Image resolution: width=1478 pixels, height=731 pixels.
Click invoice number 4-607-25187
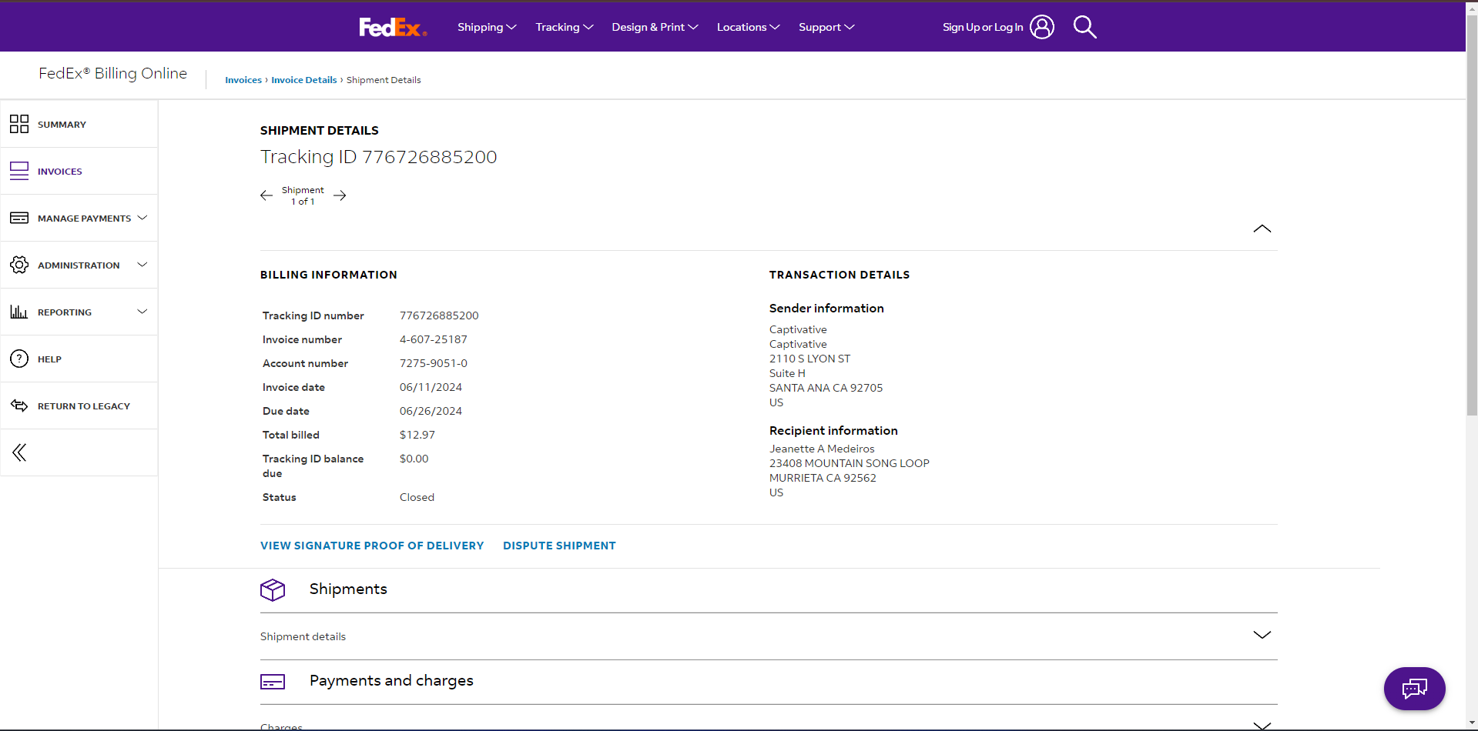pyautogui.click(x=434, y=339)
